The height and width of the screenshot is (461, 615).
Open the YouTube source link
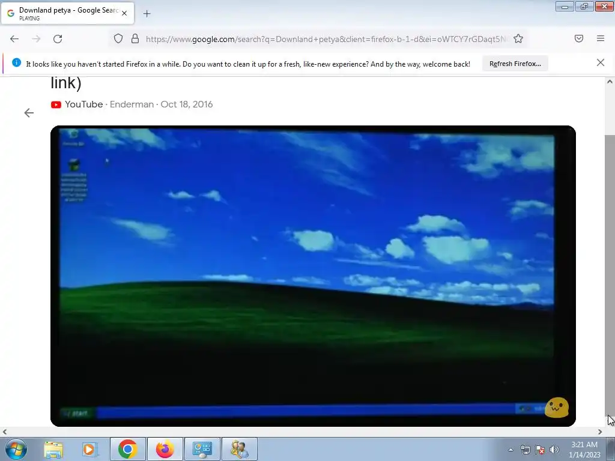(83, 104)
